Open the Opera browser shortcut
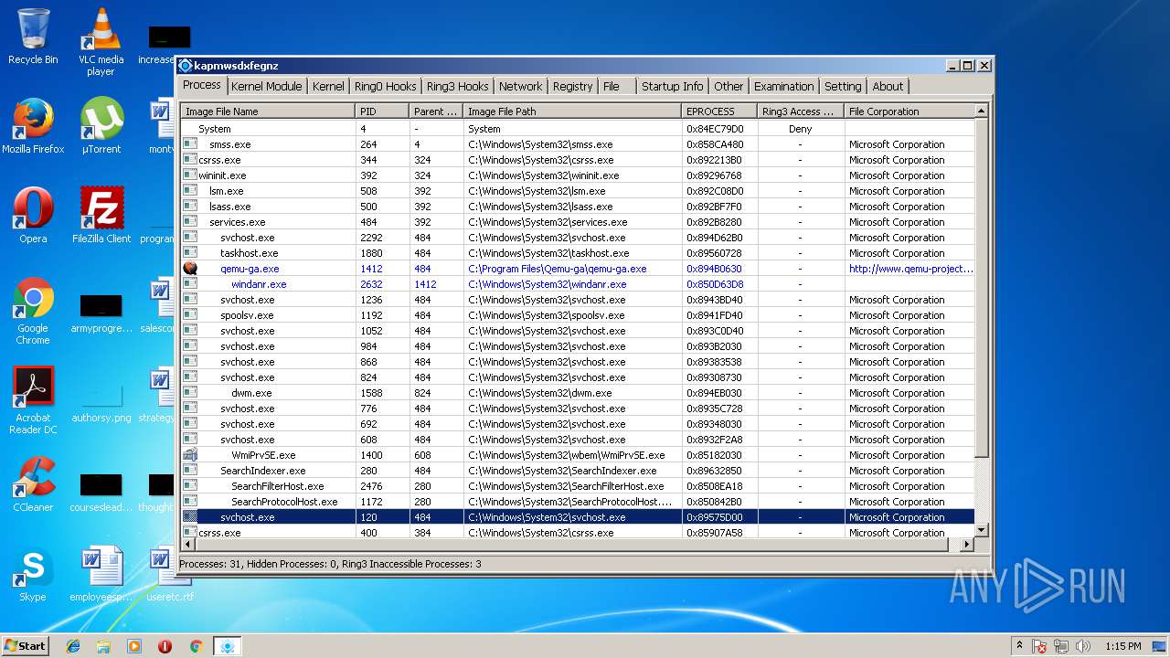The width and height of the screenshot is (1170, 658). pos(33,216)
